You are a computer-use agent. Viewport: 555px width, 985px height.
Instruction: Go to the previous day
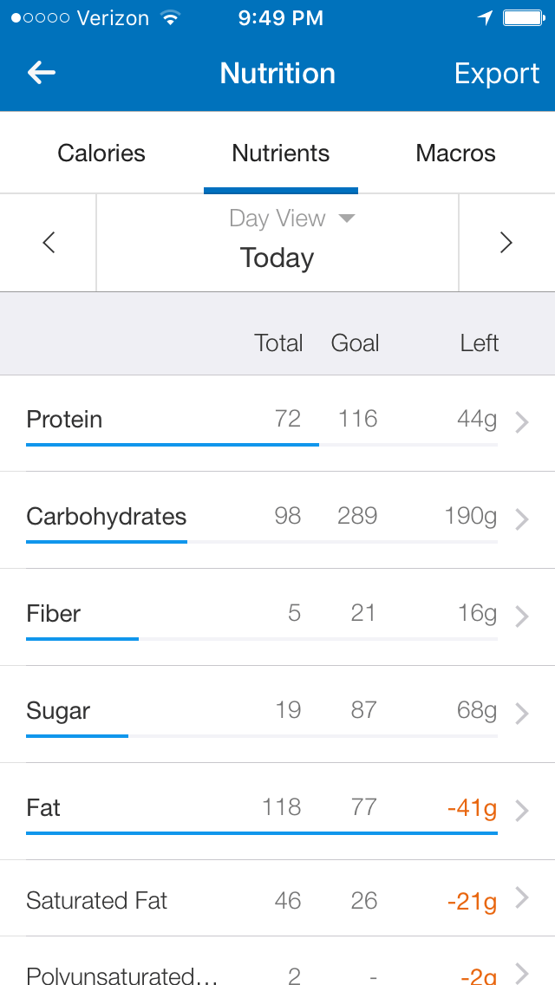click(x=49, y=243)
